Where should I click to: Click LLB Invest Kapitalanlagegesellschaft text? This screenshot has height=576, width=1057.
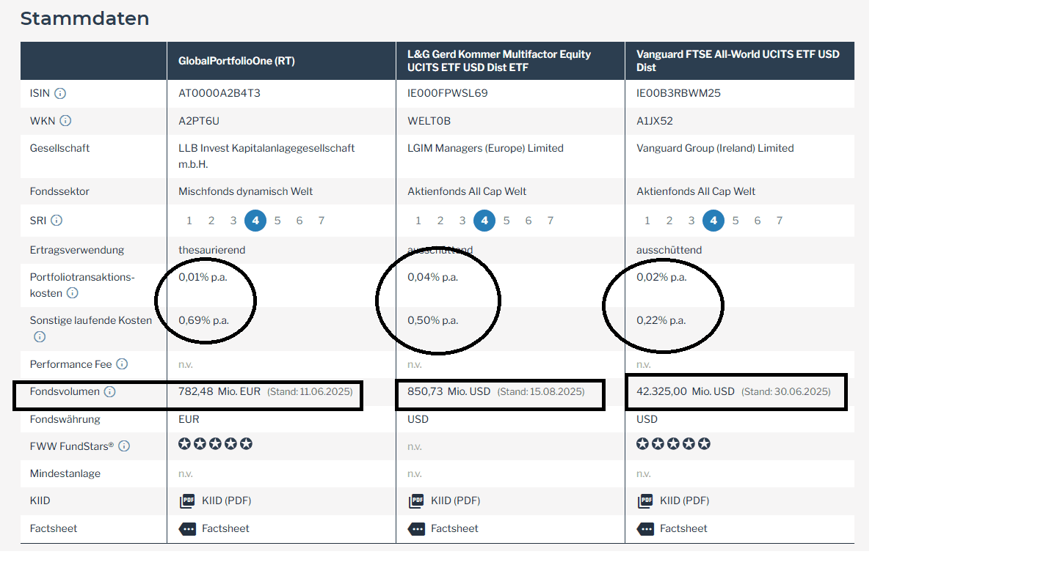(x=266, y=156)
